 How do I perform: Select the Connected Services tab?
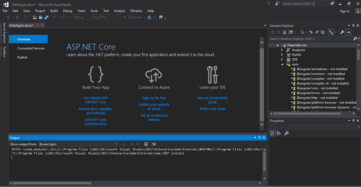pyautogui.click(x=31, y=48)
